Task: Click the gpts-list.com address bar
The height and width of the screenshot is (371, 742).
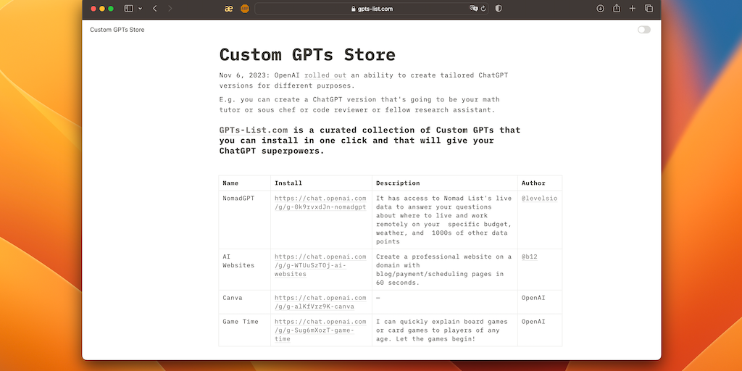Action: point(372,9)
